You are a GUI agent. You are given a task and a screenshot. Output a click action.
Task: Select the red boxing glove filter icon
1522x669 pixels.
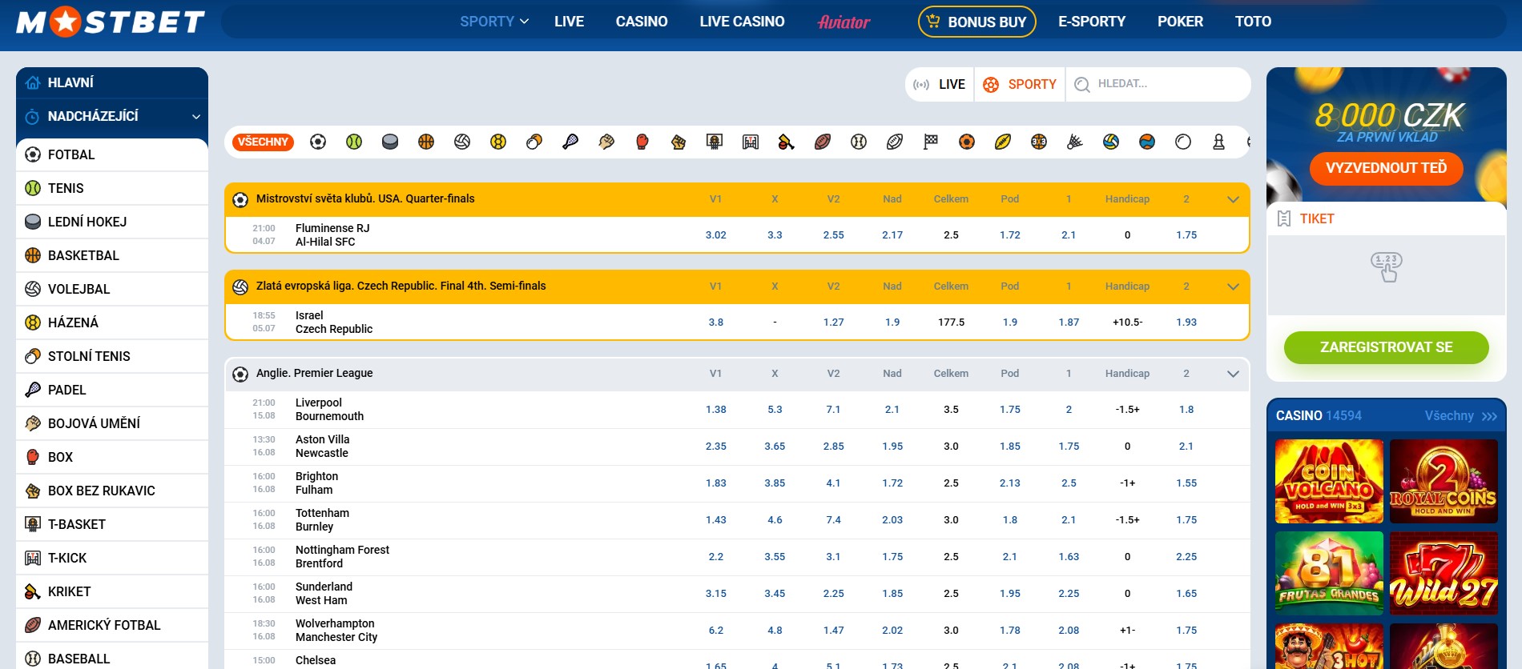tap(642, 142)
